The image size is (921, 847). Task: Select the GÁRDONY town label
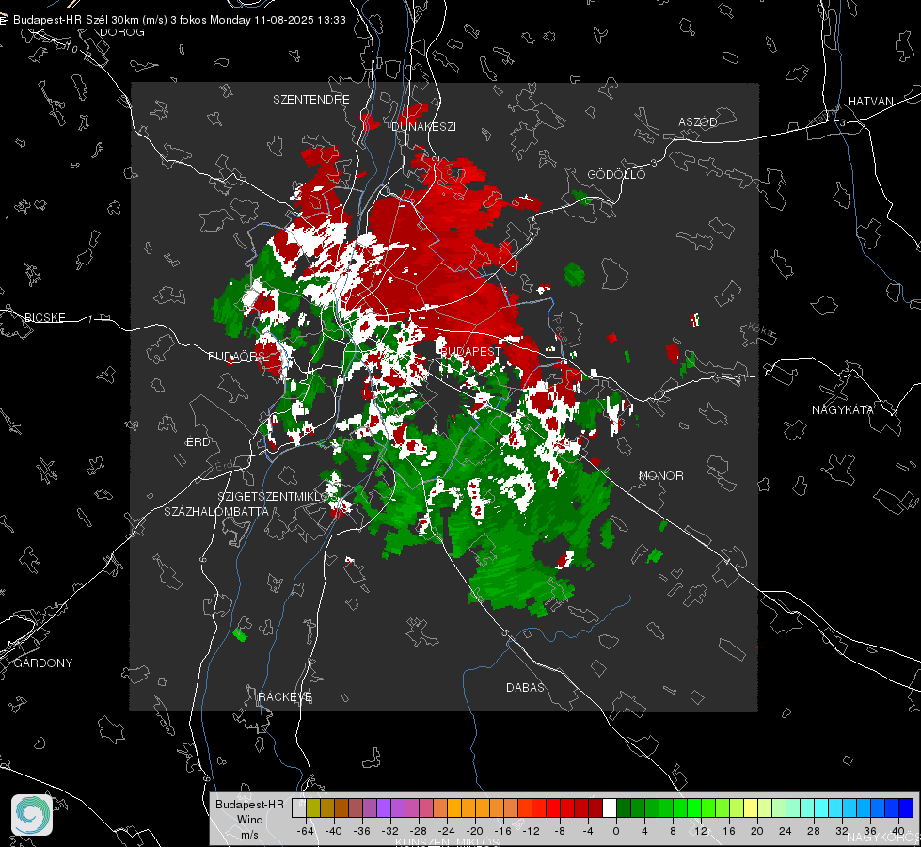point(43,663)
